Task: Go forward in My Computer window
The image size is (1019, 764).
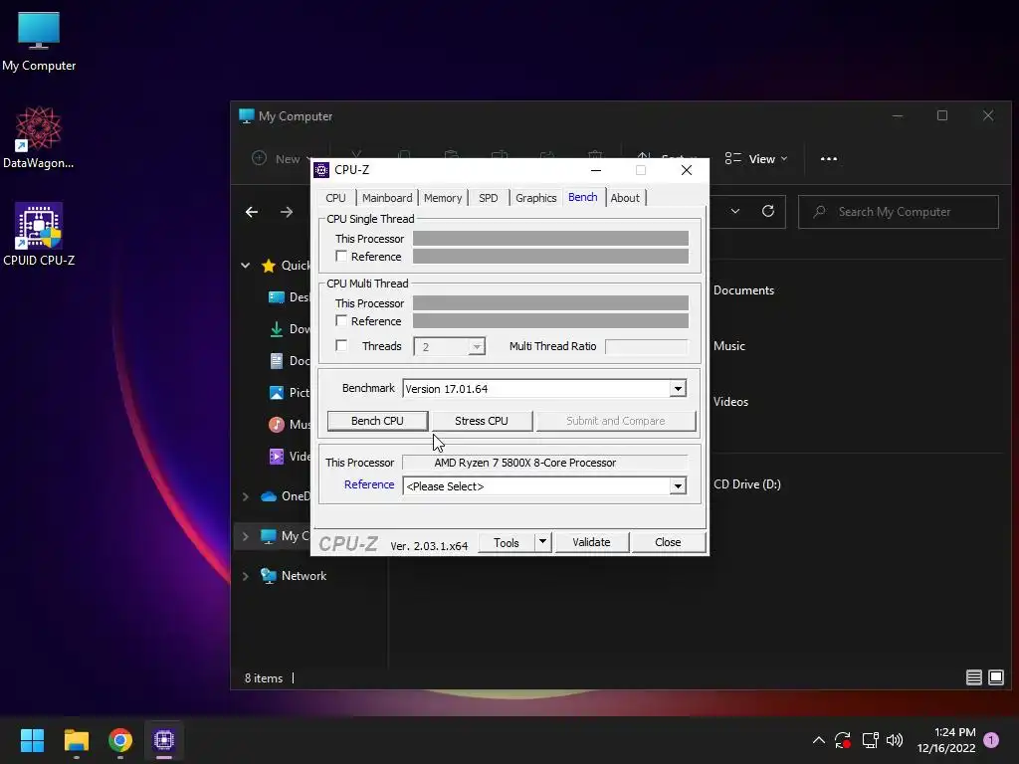Action: pyautogui.click(x=286, y=212)
